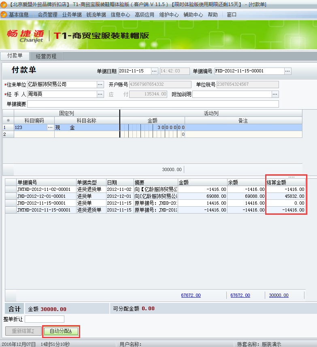Click the 自动分配 button

click(x=61, y=331)
